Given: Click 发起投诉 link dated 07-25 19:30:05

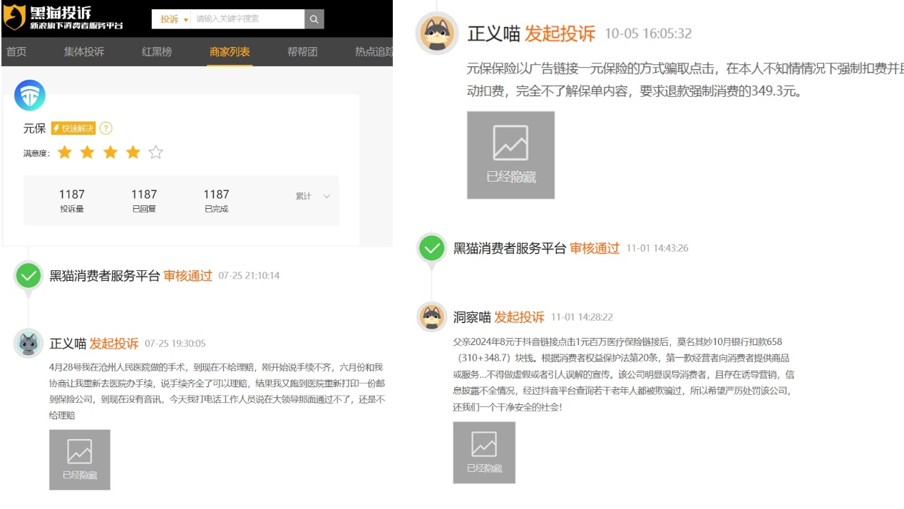Looking at the screenshot, I should click(114, 344).
